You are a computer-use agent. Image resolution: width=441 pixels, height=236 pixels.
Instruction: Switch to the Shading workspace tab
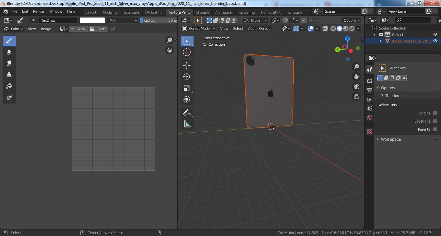[202, 12]
